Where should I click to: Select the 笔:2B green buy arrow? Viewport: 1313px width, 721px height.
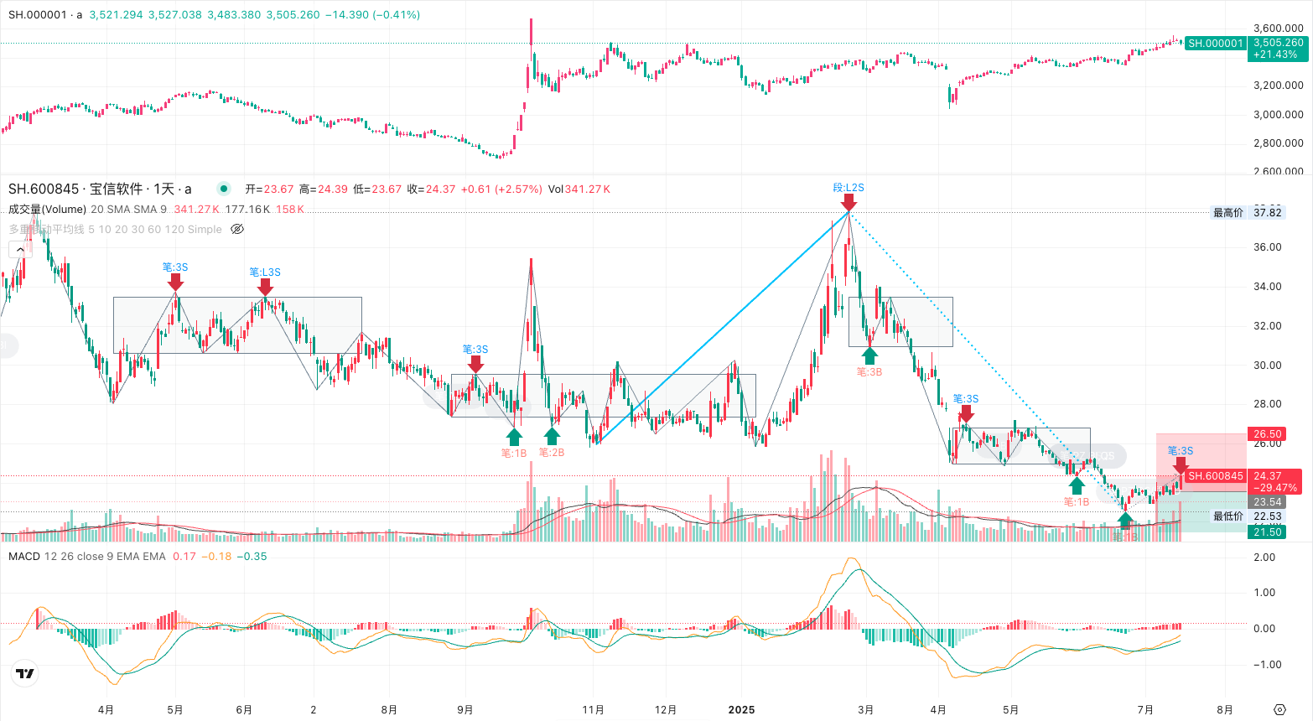pos(552,436)
